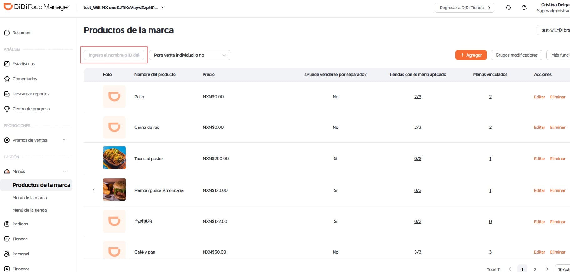Open Estadísticas section
This screenshot has height=272, width=570.
(23, 64)
